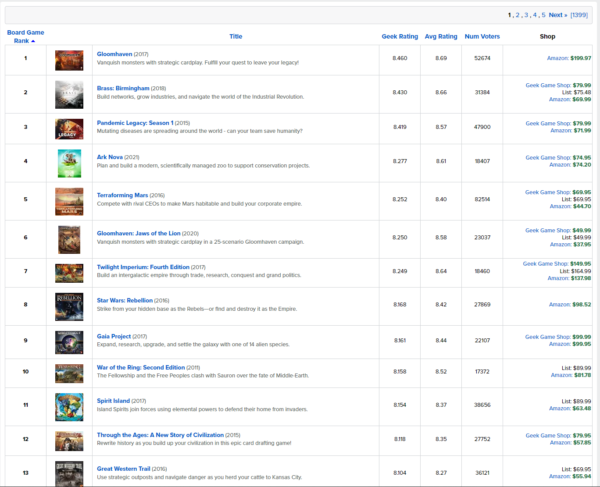Screen dimensions: 600x487
Task: Open the Ark Nova title link
Action: click(110, 157)
